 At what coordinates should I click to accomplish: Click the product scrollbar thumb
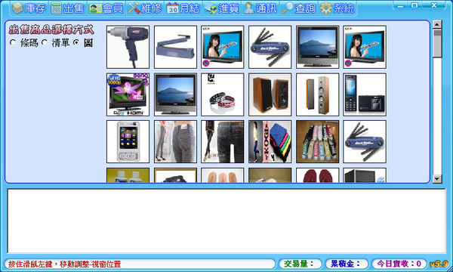click(x=437, y=43)
